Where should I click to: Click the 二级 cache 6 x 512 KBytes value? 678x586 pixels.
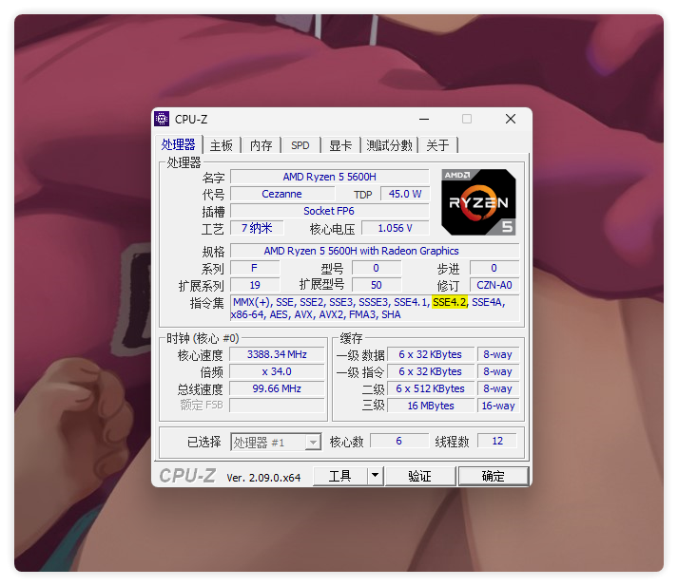(431, 388)
